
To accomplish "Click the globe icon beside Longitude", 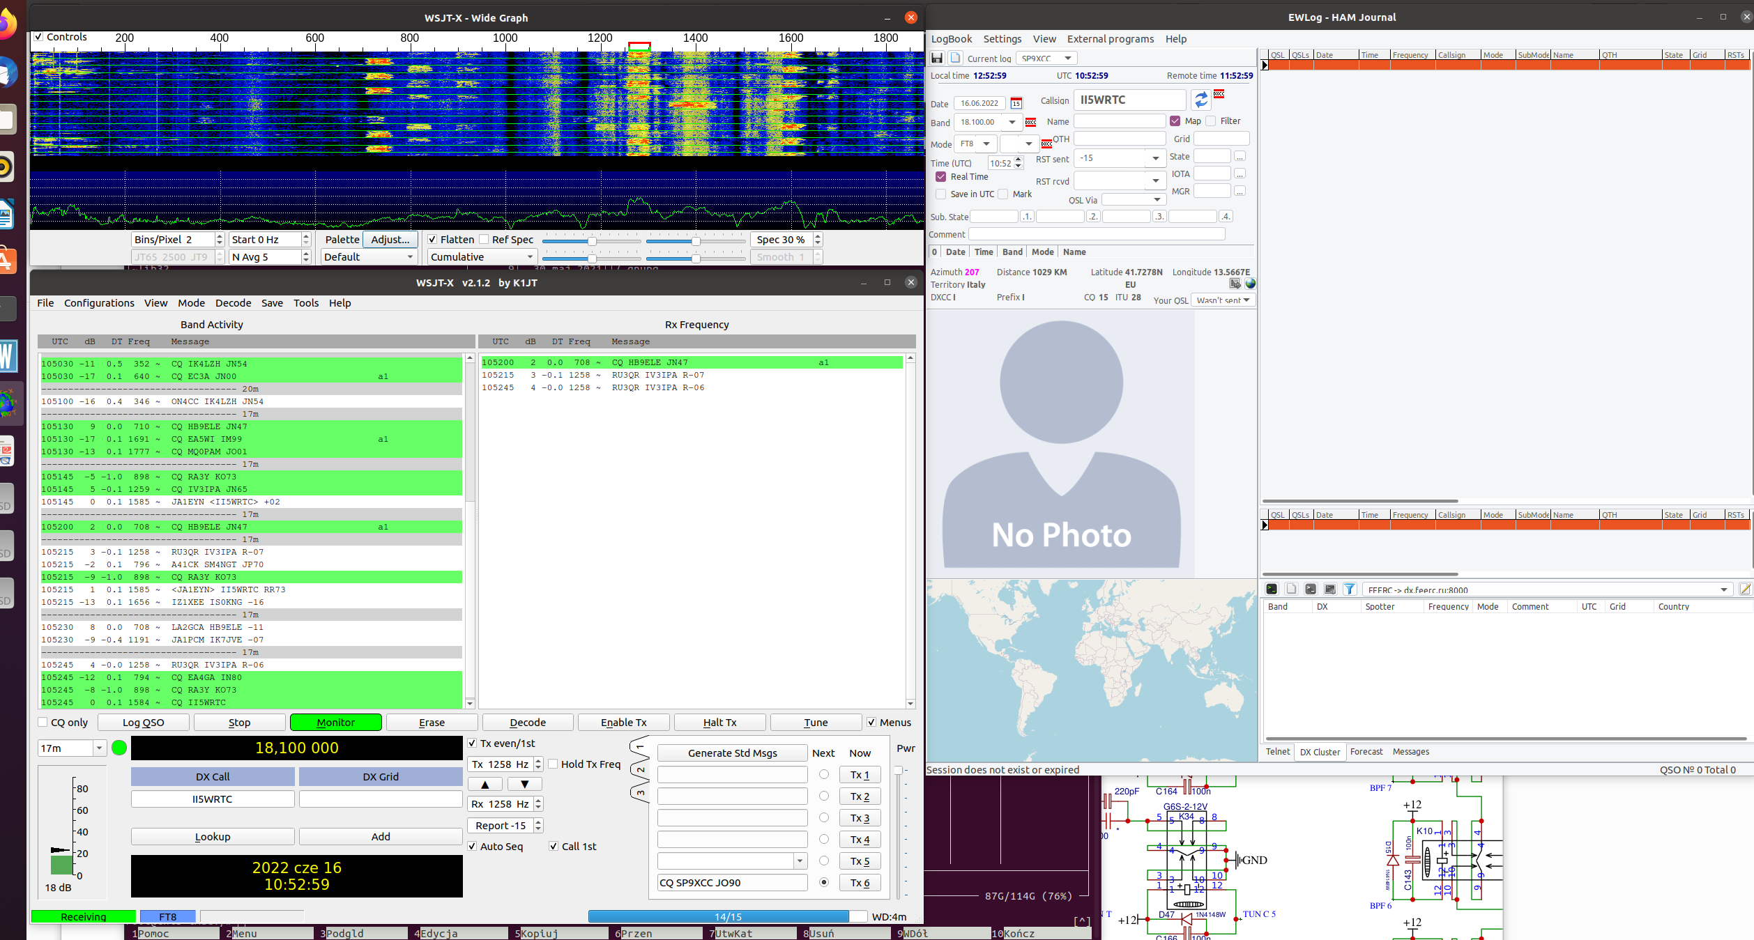I will pos(1251,284).
